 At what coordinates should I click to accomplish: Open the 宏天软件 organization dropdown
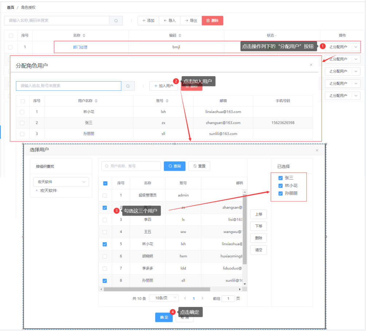click(x=61, y=182)
